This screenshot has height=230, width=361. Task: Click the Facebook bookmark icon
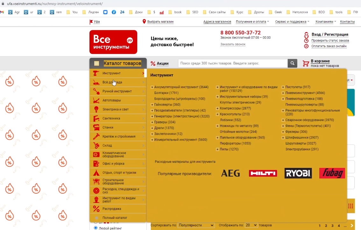(x=114, y=12)
